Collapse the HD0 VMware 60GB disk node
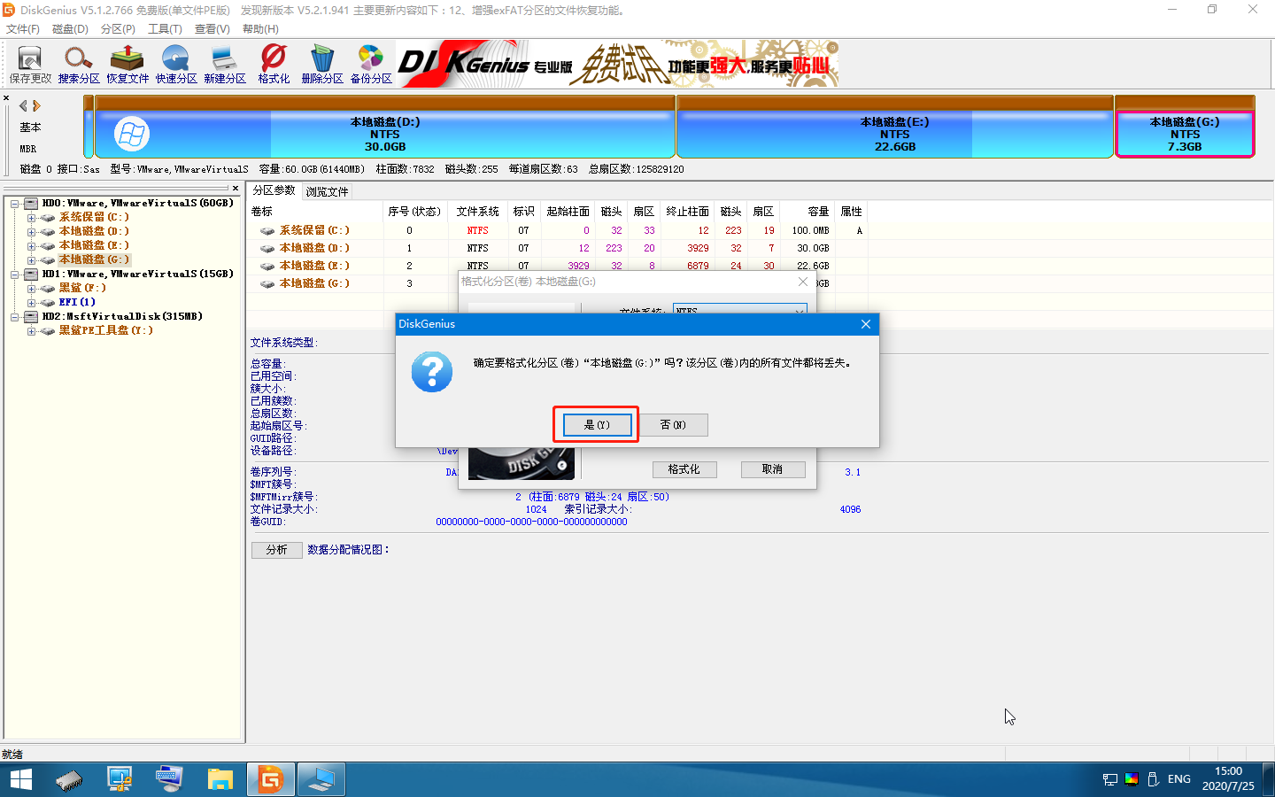This screenshot has width=1275, height=797. (x=15, y=204)
